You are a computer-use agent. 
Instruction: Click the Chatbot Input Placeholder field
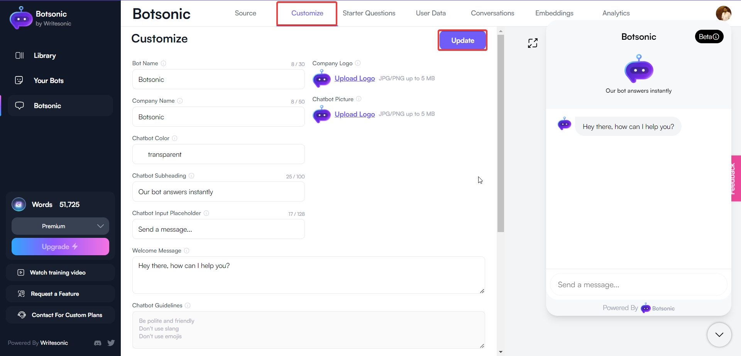(x=218, y=229)
